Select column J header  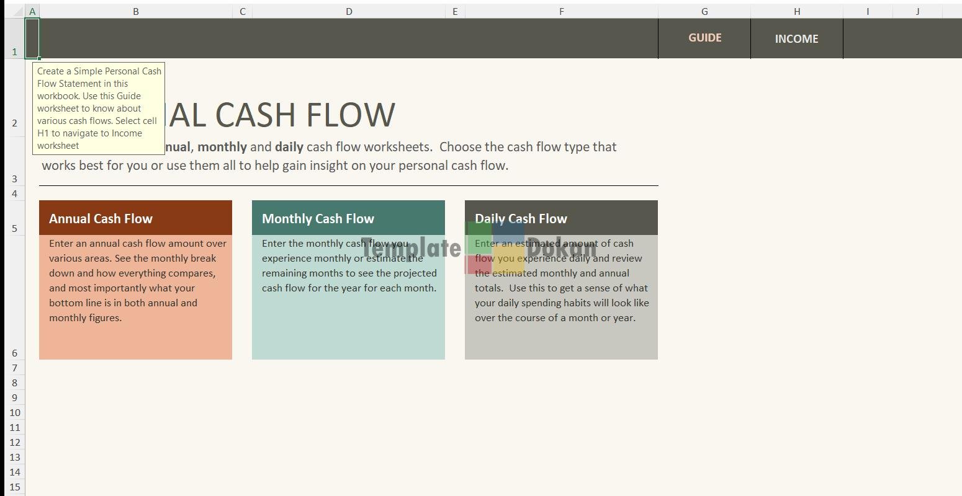(x=917, y=11)
